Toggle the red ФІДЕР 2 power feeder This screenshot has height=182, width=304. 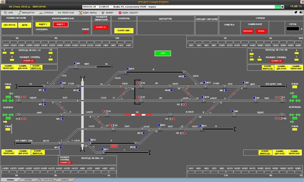click(x=60, y=24)
